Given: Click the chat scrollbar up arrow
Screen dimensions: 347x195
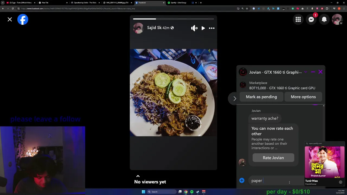Looking at the screenshot, I should pos(324,106).
